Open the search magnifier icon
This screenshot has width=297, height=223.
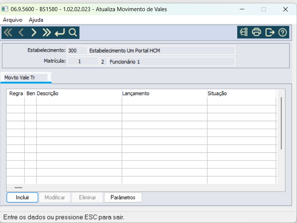coord(73,33)
